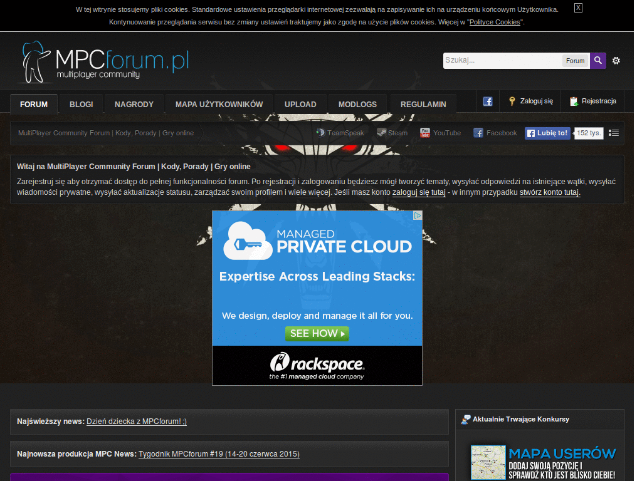This screenshot has height=481, width=642.
Task: Open the TeamSpeak link icon
Action: point(320,133)
